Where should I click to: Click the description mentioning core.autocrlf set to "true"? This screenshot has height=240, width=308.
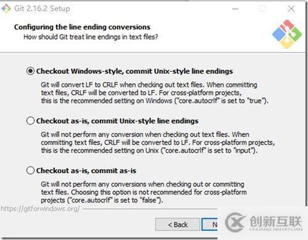[x=155, y=93]
